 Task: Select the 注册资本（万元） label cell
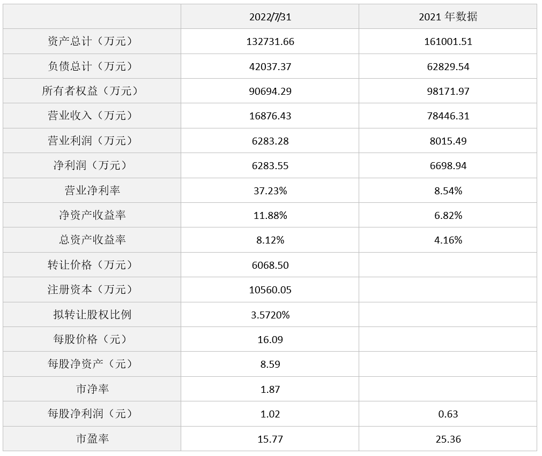point(92,290)
